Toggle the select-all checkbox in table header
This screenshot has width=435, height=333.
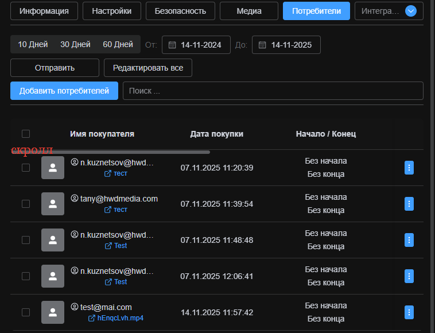(x=26, y=134)
